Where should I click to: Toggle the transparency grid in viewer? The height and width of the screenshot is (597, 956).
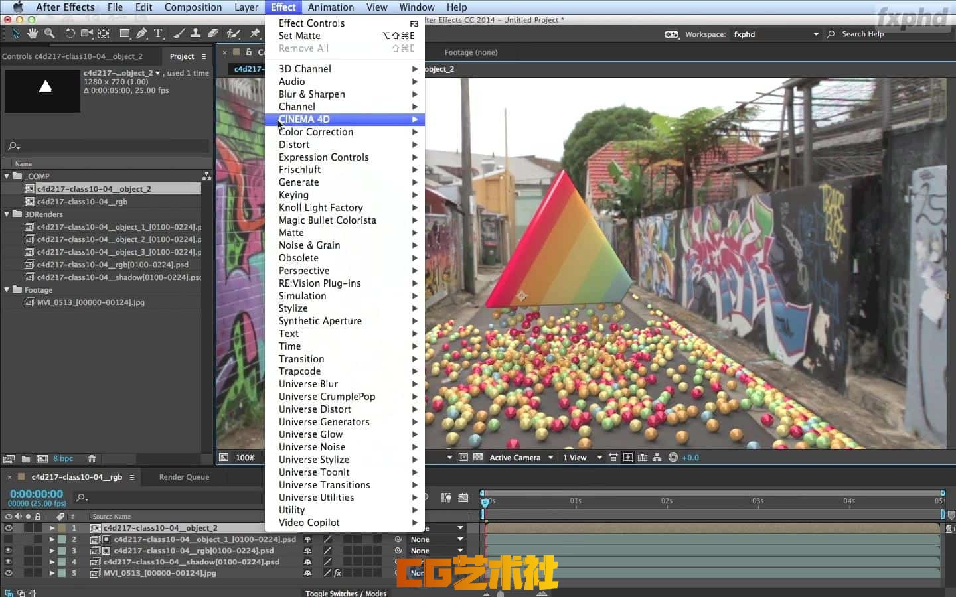tap(477, 457)
